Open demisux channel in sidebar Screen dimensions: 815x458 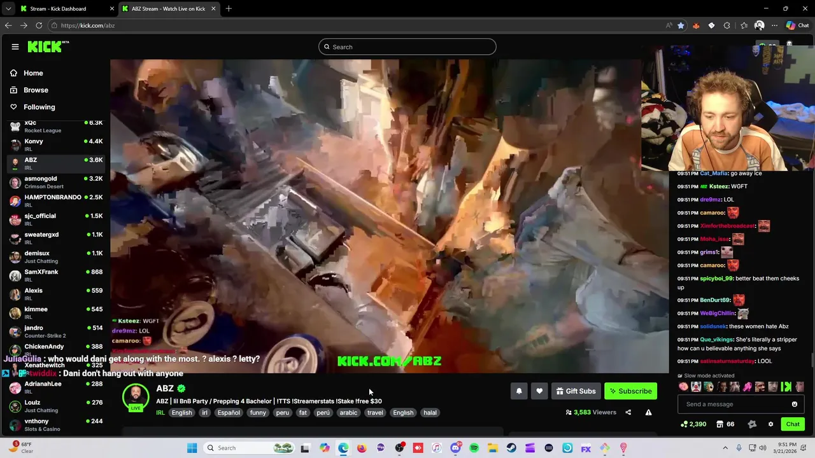tap(55, 257)
